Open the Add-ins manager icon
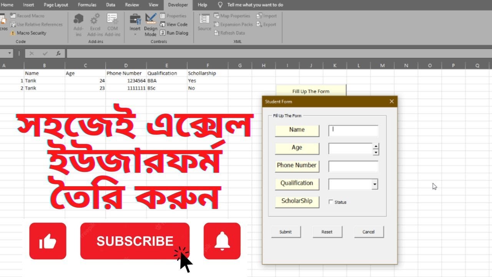Image resolution: width=492 pixels, height=277 pixels. pos(78,25)
